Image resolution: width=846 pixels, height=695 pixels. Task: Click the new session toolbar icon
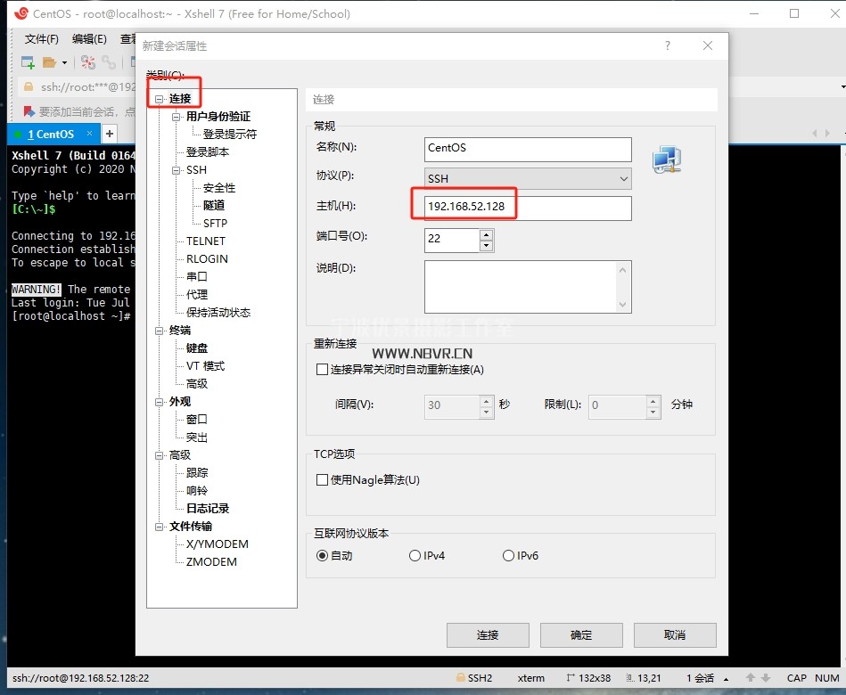point(28,62)
